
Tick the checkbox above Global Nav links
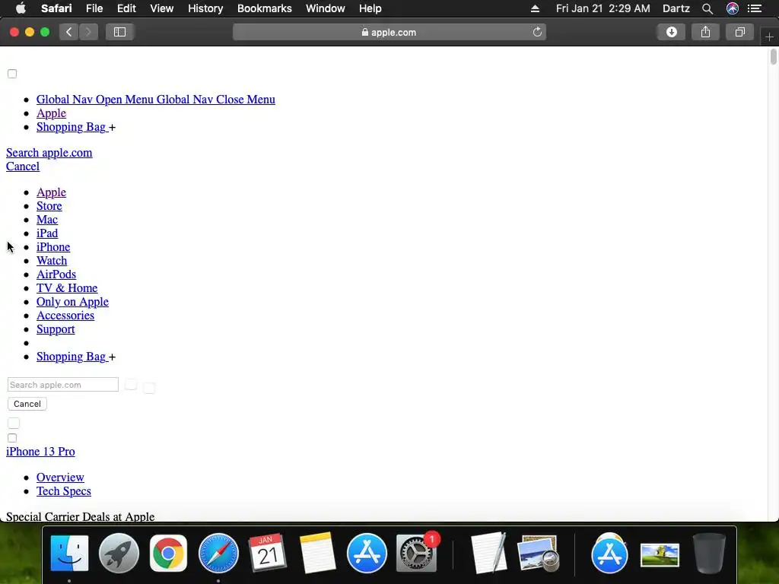[x=12, y=74]
